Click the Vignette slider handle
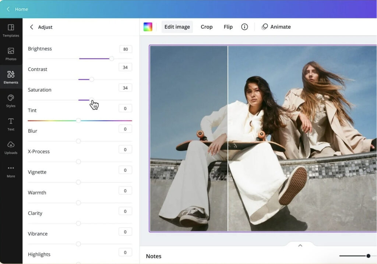 [x=78, y=182]
